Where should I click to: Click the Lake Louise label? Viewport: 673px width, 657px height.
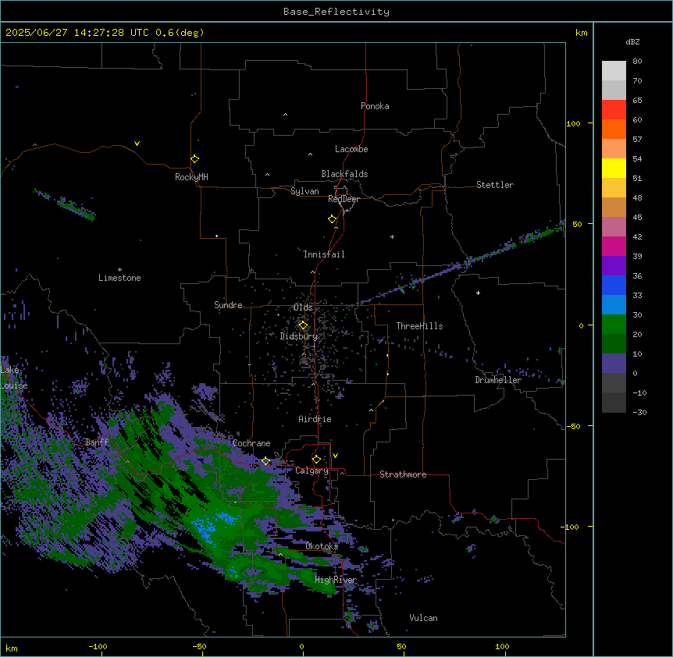pyautogui.click(x=13, y=378)
